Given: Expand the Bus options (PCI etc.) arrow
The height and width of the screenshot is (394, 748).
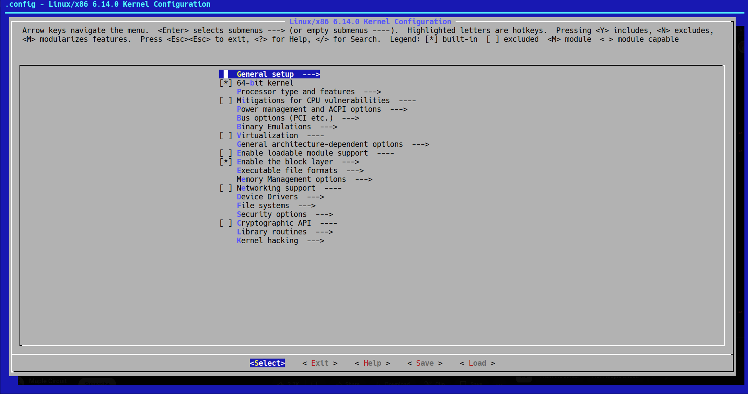Looking at the screenshot, I should coord(351,118).
